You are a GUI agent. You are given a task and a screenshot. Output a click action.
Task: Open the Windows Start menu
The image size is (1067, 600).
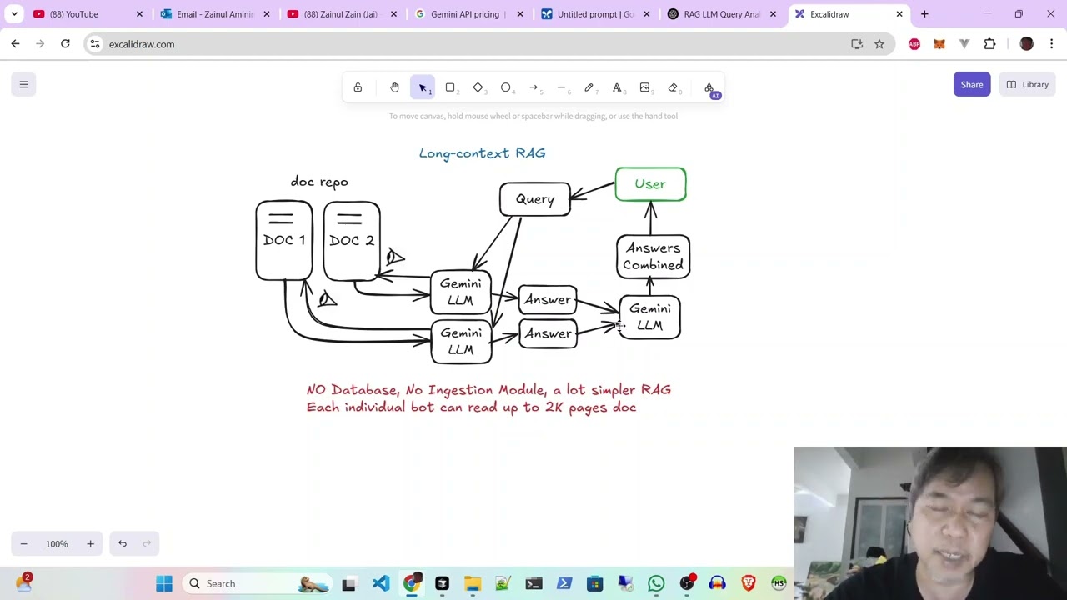click(x=164, y=583)
